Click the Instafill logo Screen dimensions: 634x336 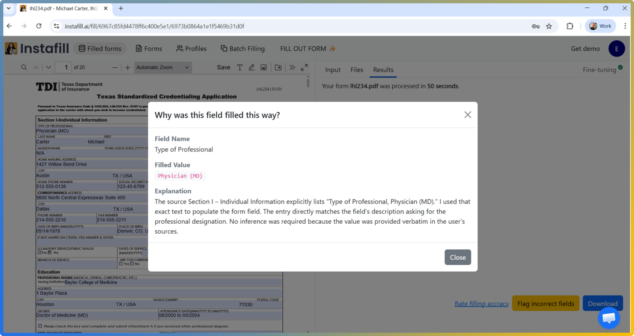37,48
